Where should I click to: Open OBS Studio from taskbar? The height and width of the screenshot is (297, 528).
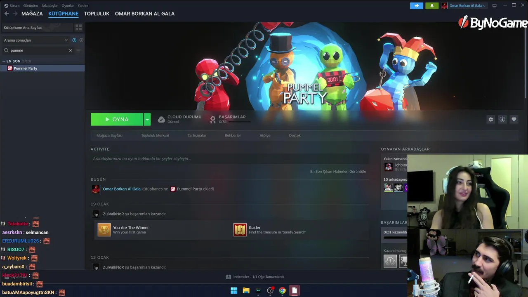270,290
